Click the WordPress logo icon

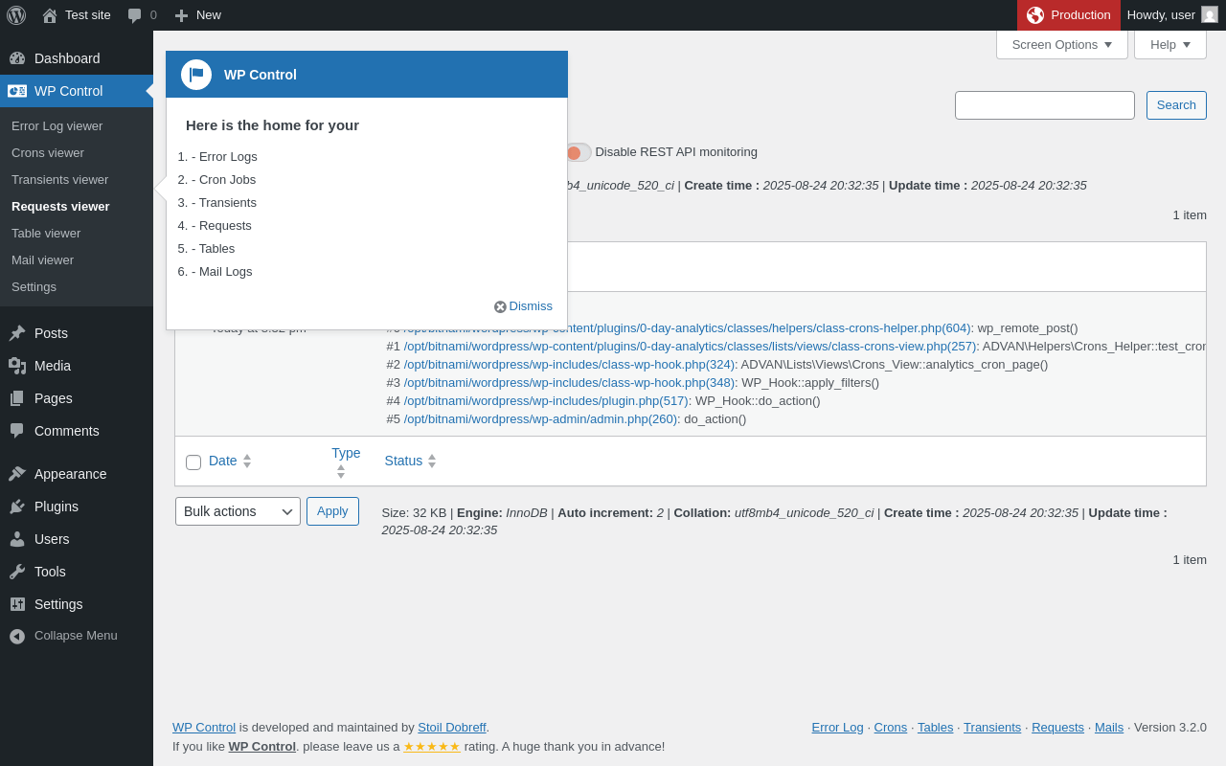(16, 15)
